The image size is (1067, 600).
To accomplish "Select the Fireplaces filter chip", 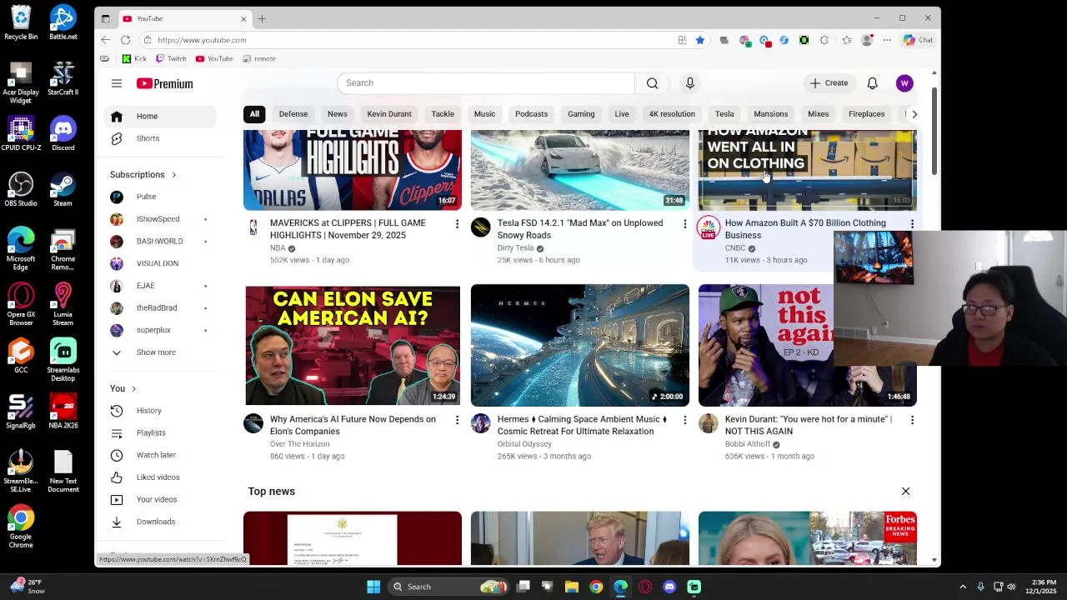I will 866,114.
